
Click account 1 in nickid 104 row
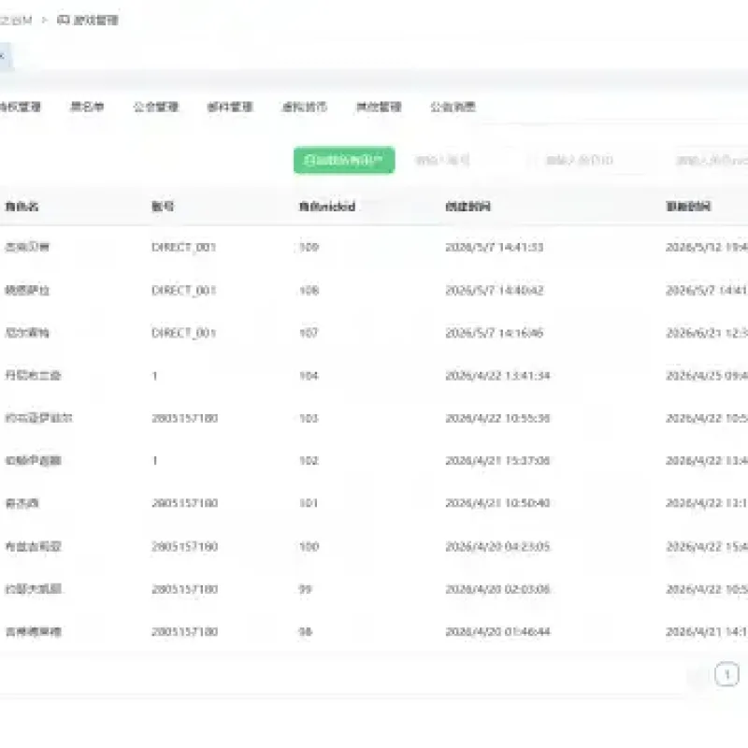[x=154, y=376]
